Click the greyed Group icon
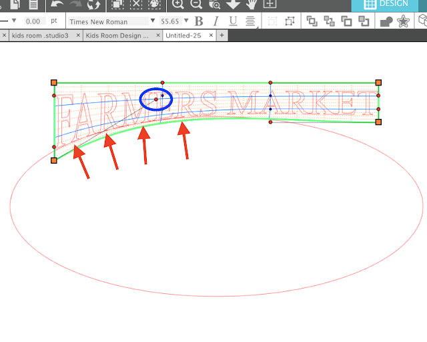This screenshot has height=342, width=427. pos(272,21)
